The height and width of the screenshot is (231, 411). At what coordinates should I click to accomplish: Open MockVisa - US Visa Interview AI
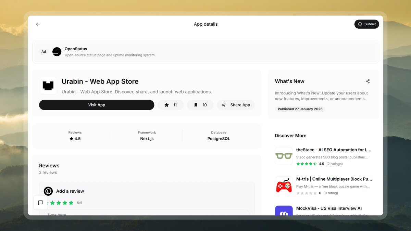click(x=329, y=208)
